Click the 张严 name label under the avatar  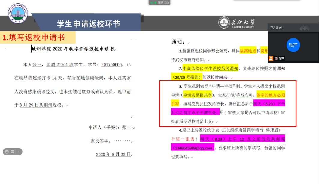[281, 59]
